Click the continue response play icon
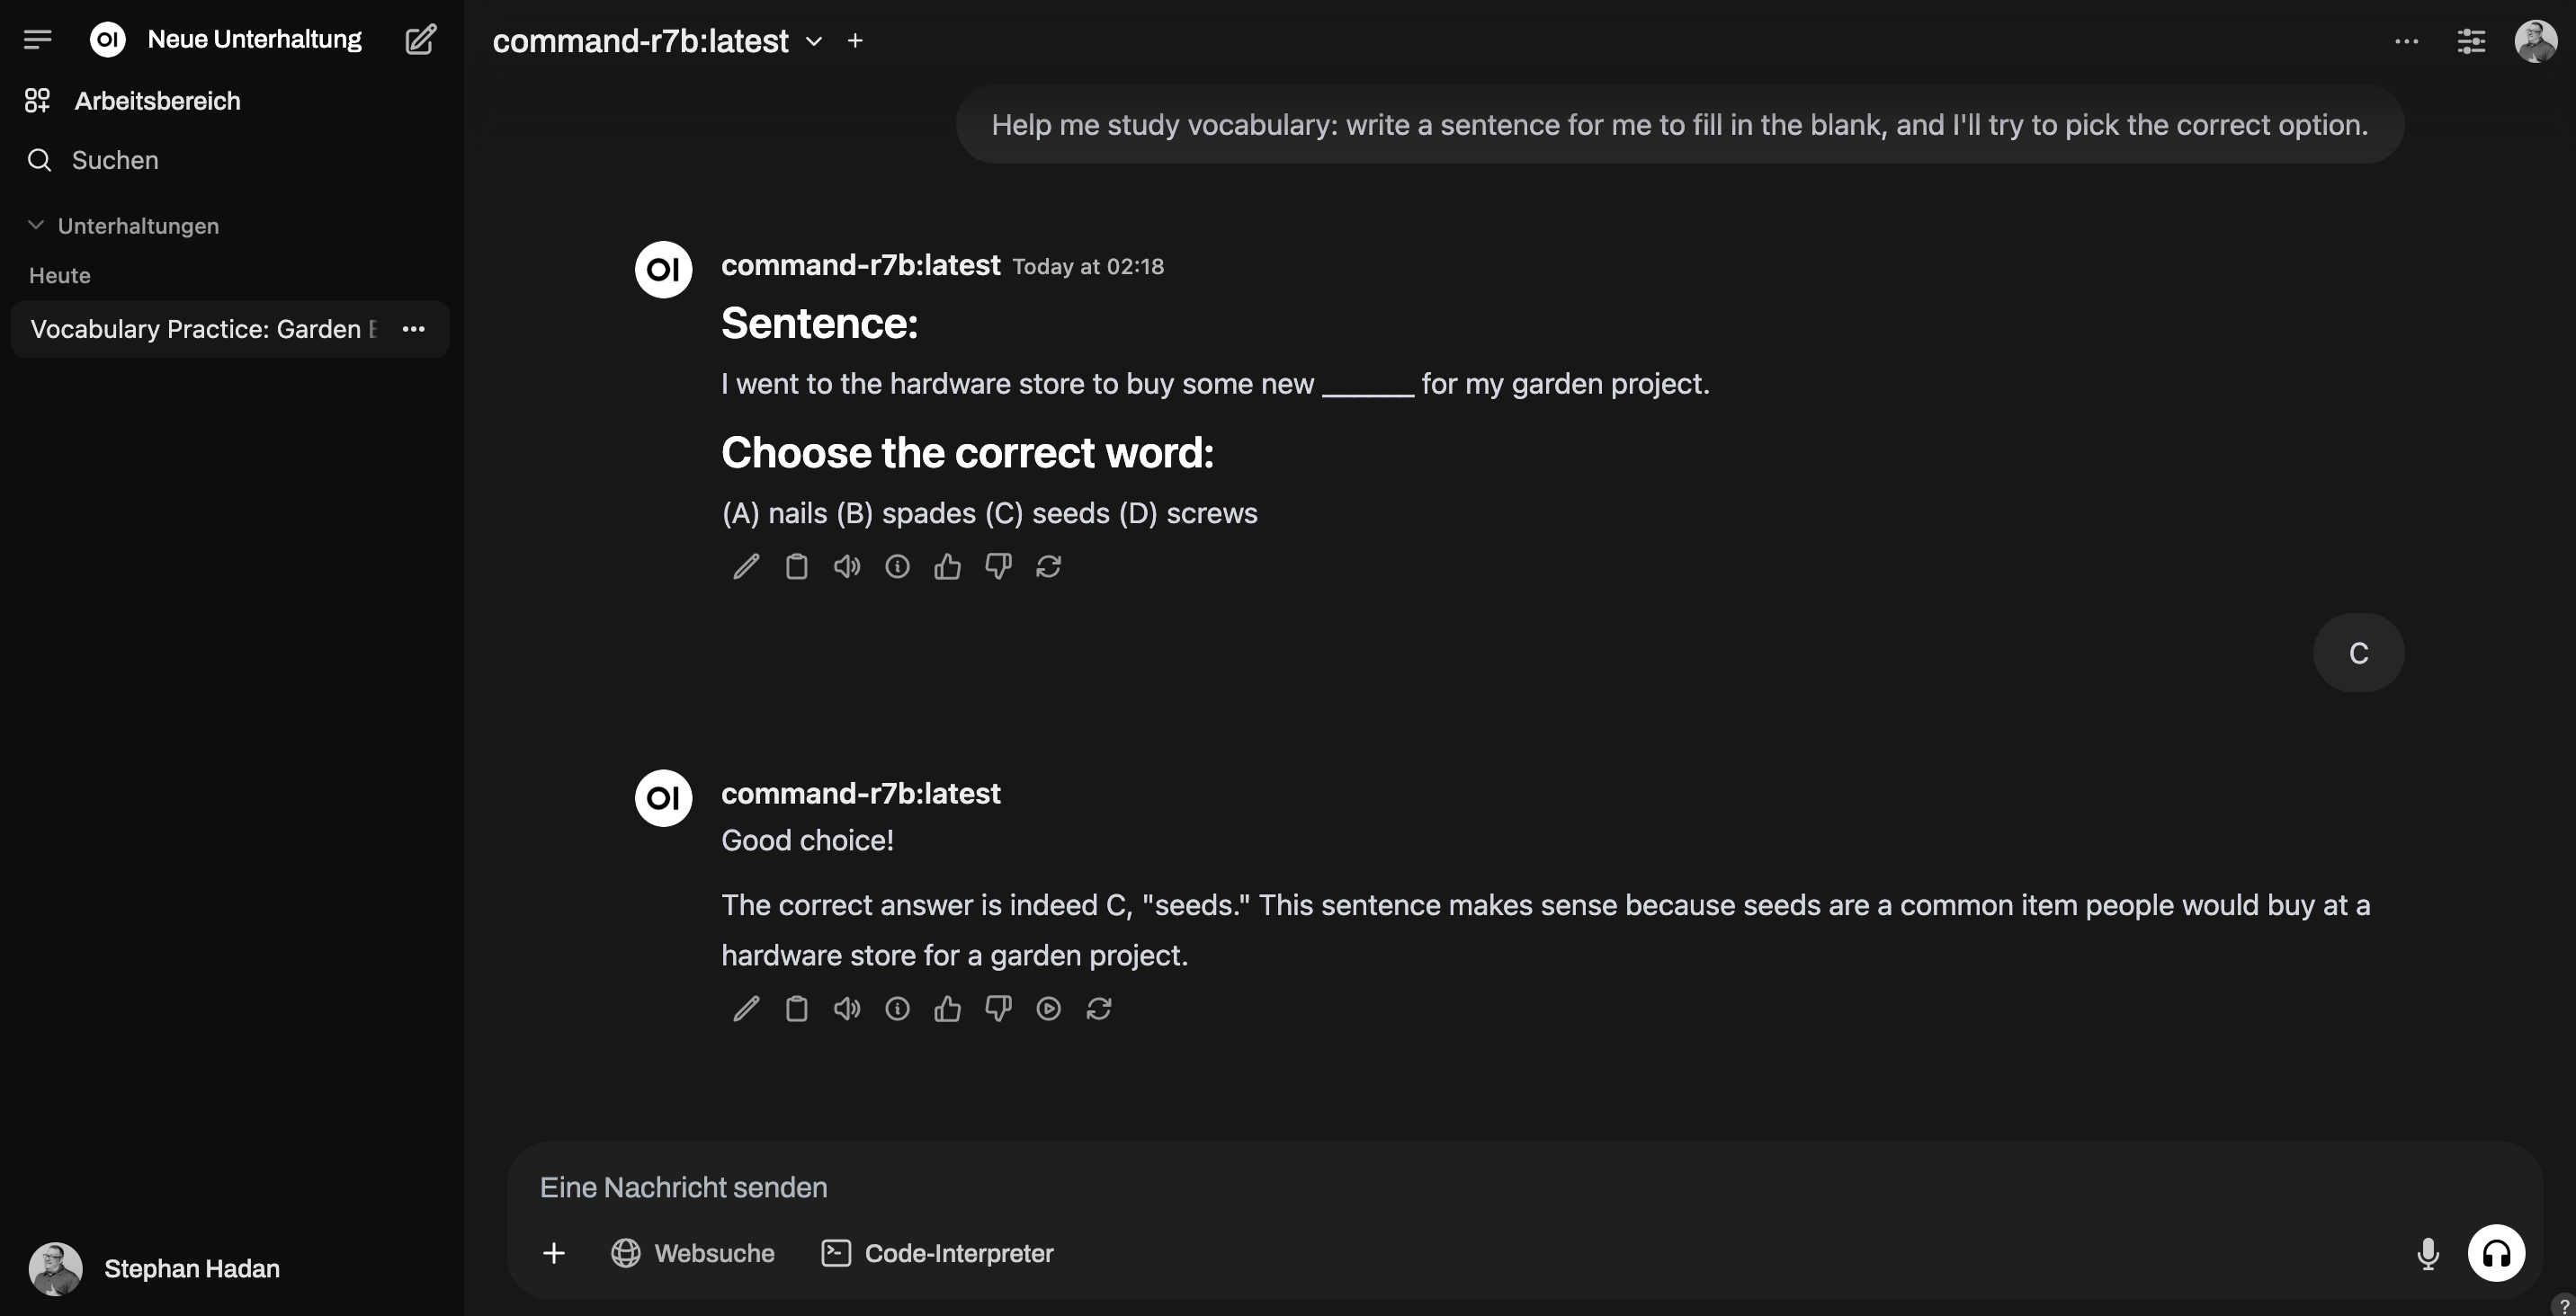2576x1316 pixels. point(1048,1009)
